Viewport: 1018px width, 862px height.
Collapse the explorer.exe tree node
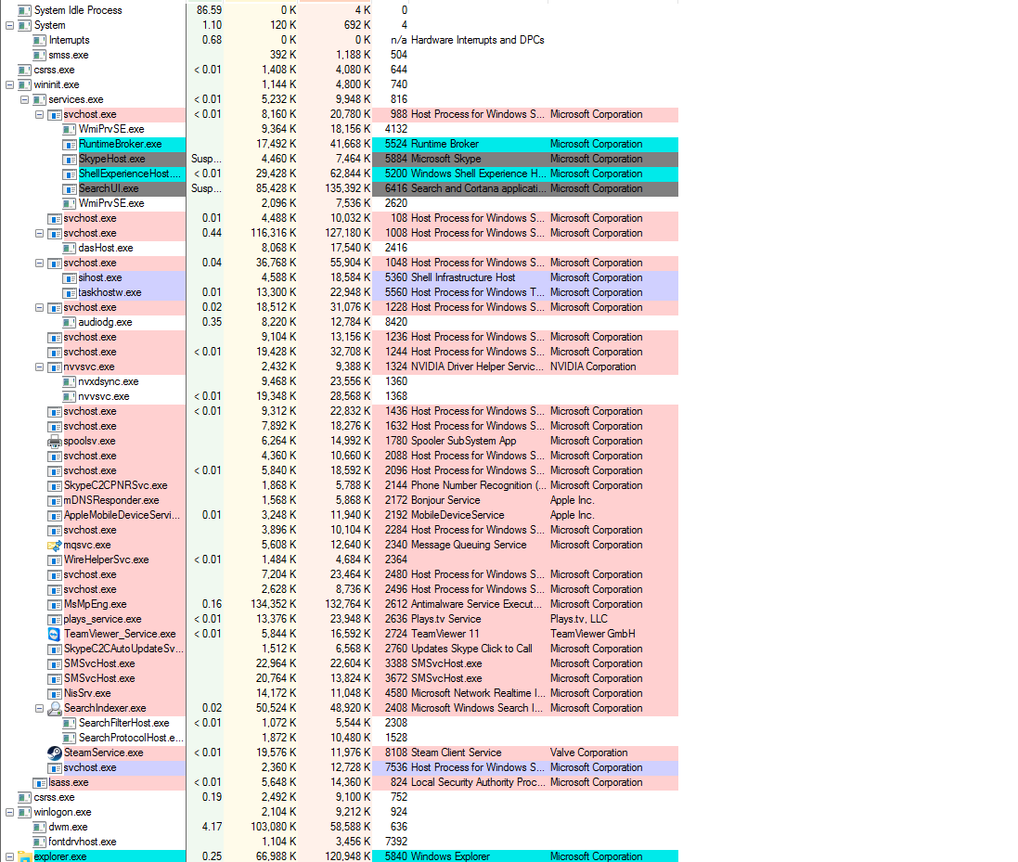click(9, 856)
